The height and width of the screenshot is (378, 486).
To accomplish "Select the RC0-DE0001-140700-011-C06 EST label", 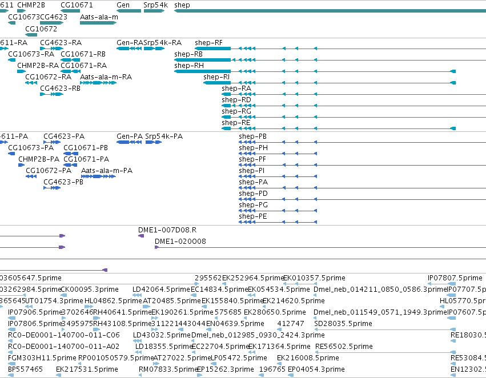I will click(64, 335).
